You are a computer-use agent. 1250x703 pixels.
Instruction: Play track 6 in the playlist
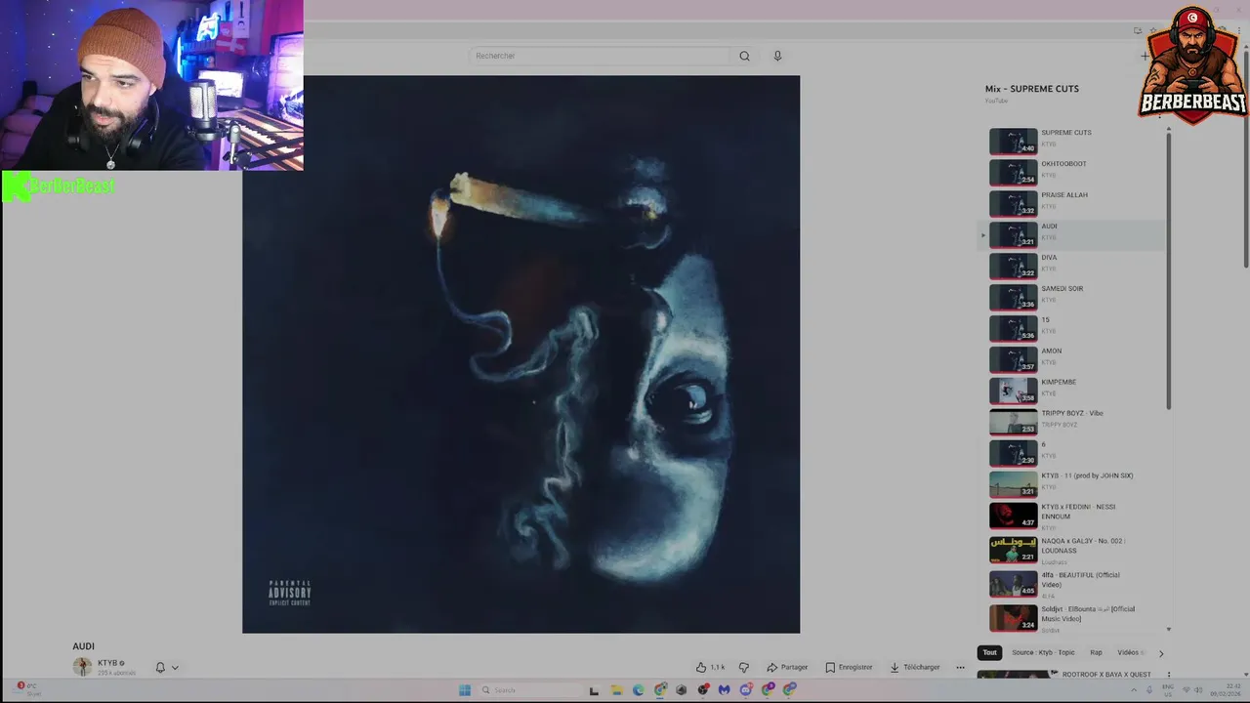tap(1074, 453)
